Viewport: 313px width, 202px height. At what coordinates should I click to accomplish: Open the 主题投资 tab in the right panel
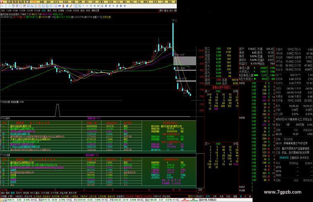point(294,158)
